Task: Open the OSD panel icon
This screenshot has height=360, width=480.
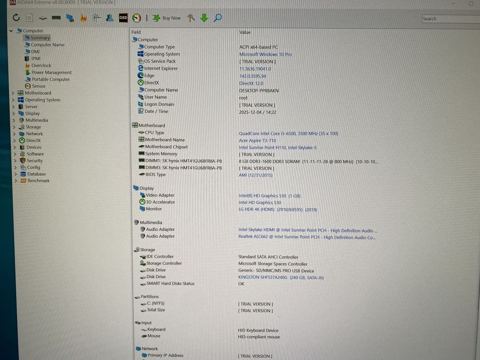Action: [123, 18]
